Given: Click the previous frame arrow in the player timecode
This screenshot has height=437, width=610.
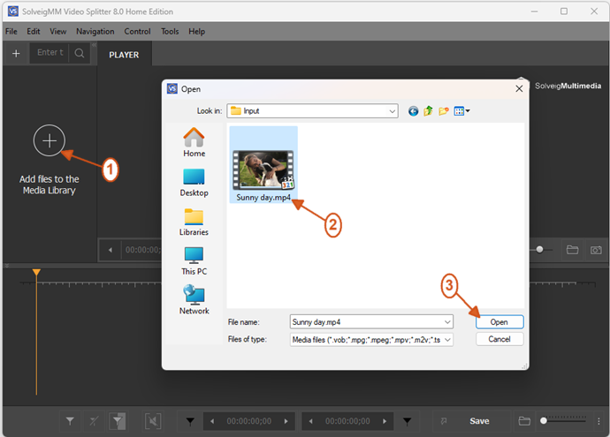Looking at the screenshot, I should click(111, 250).
